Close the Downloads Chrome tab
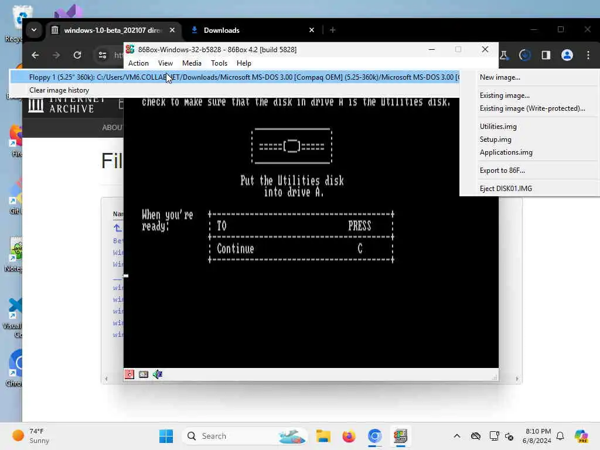The image size is (600, 450). click(312, 30)
